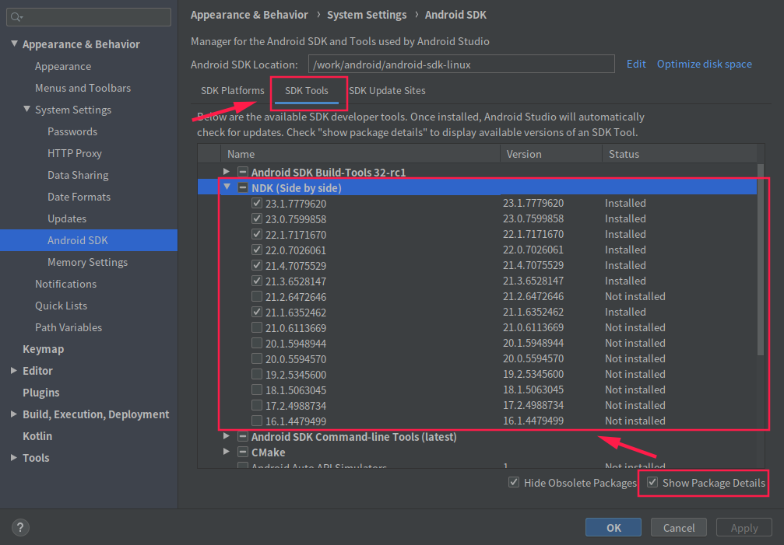Open Path Variables settings
Screen dimensions: 784x545
tap(69, 327)
